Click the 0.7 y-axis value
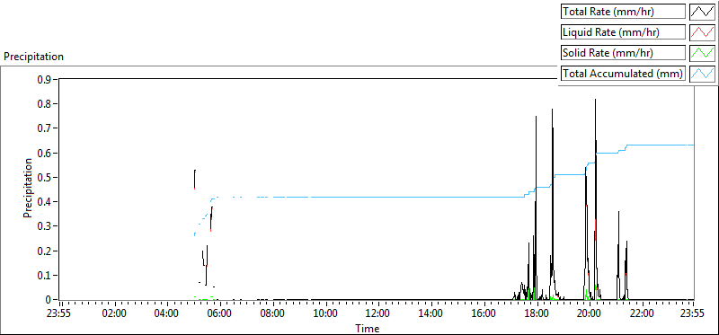Screen dimensions: 719x335 (45, 128)
